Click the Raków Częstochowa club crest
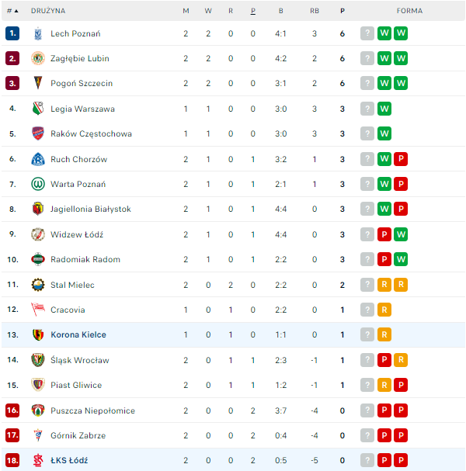466x471 pixels. (x=37, y=133)
